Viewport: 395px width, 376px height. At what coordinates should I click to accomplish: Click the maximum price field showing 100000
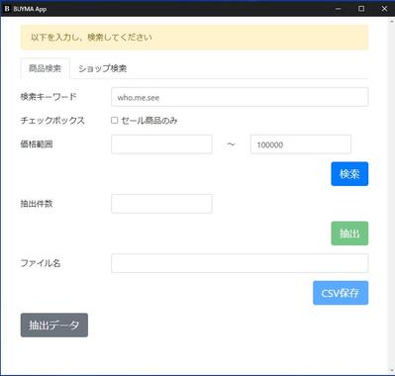(301, 144)
